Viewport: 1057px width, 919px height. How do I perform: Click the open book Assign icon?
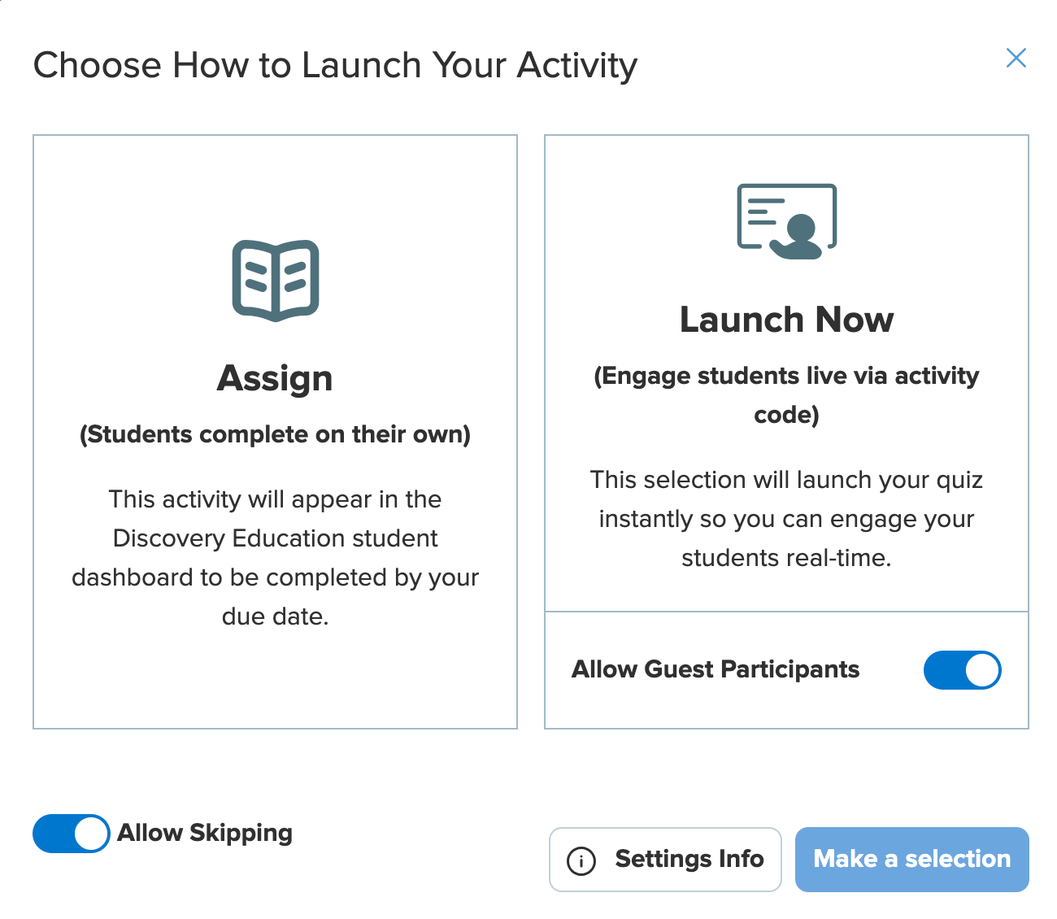click(x=276, y=281)
